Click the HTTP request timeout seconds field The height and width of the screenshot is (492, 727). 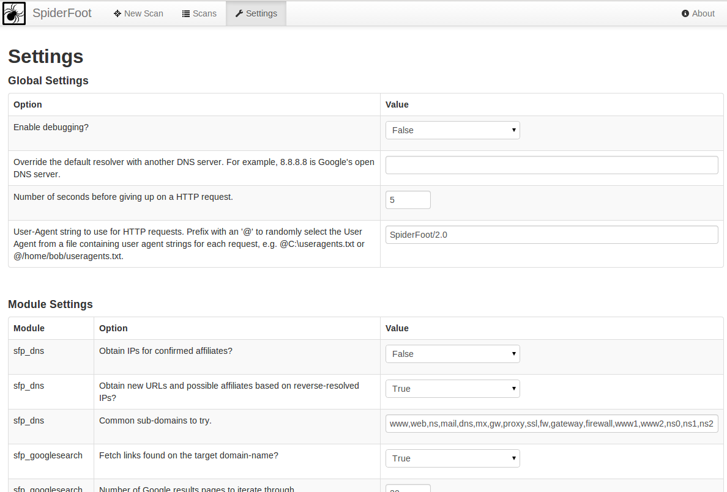408,200
